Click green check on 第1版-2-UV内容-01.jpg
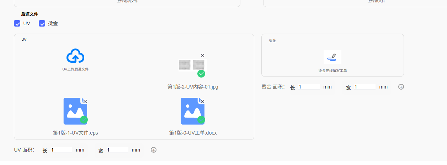Screen dimensions: 447x165 point(201,74)
